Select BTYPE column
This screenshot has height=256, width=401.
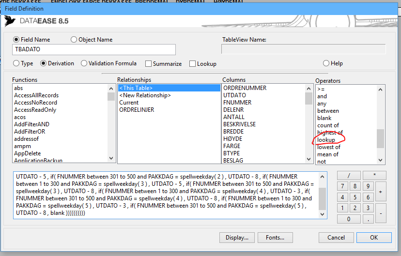click(x=231, y=153)
